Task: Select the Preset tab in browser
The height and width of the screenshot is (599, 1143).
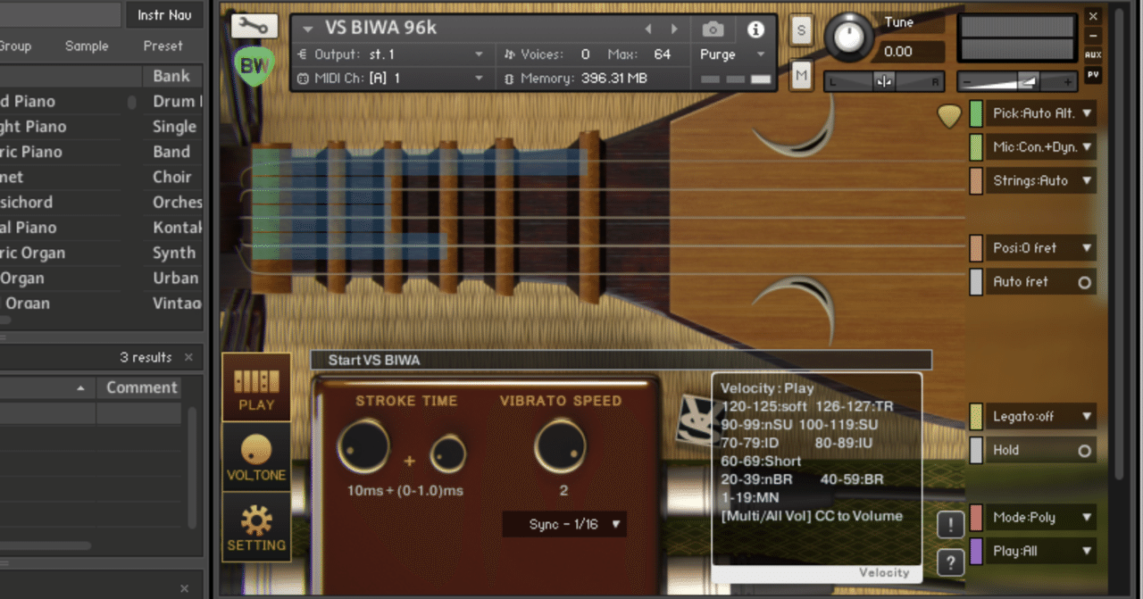Action: point(163,46)
